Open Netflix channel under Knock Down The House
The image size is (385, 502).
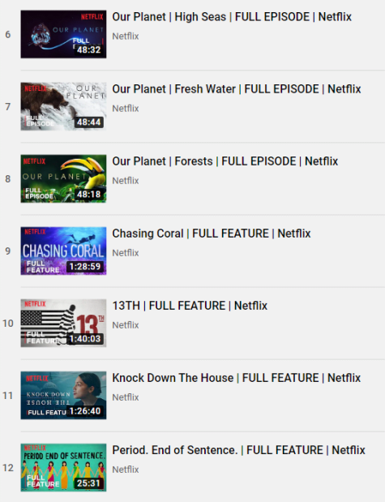(x=126, y=397)
